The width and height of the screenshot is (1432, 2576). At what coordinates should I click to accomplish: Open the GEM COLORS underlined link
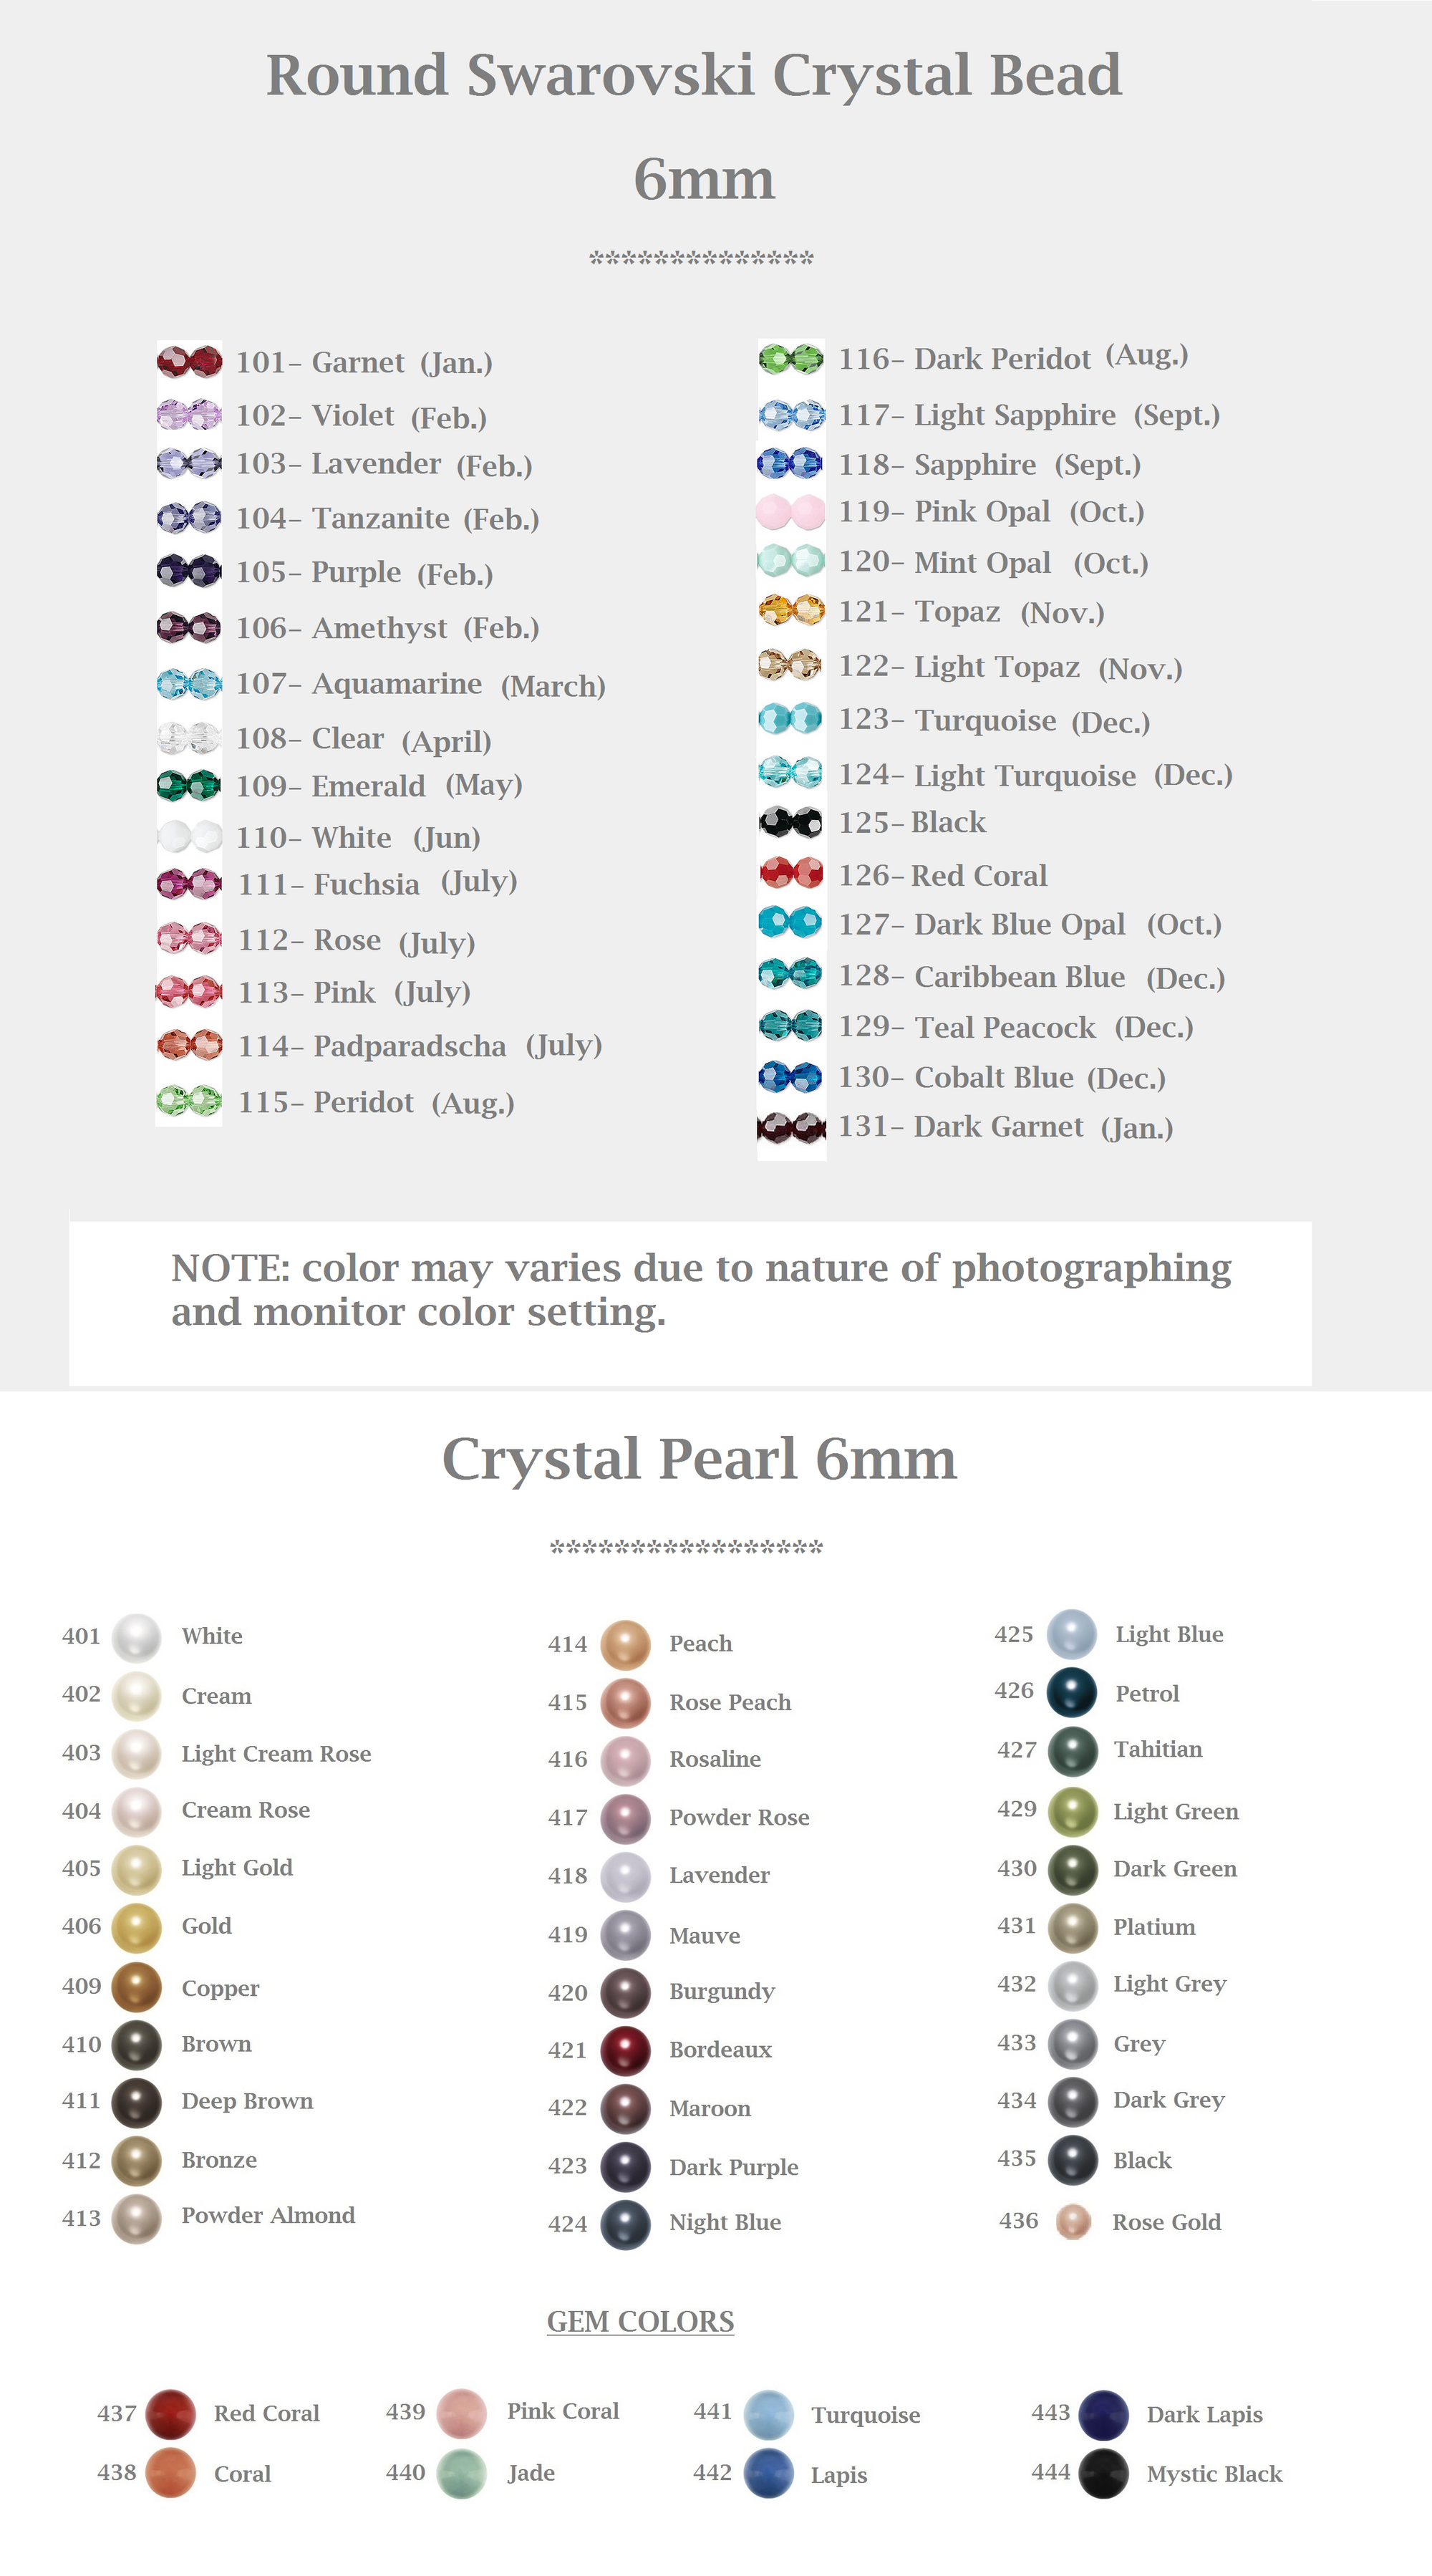(640, 2321)
